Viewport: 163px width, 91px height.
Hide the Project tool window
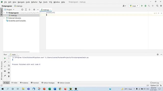38,10
